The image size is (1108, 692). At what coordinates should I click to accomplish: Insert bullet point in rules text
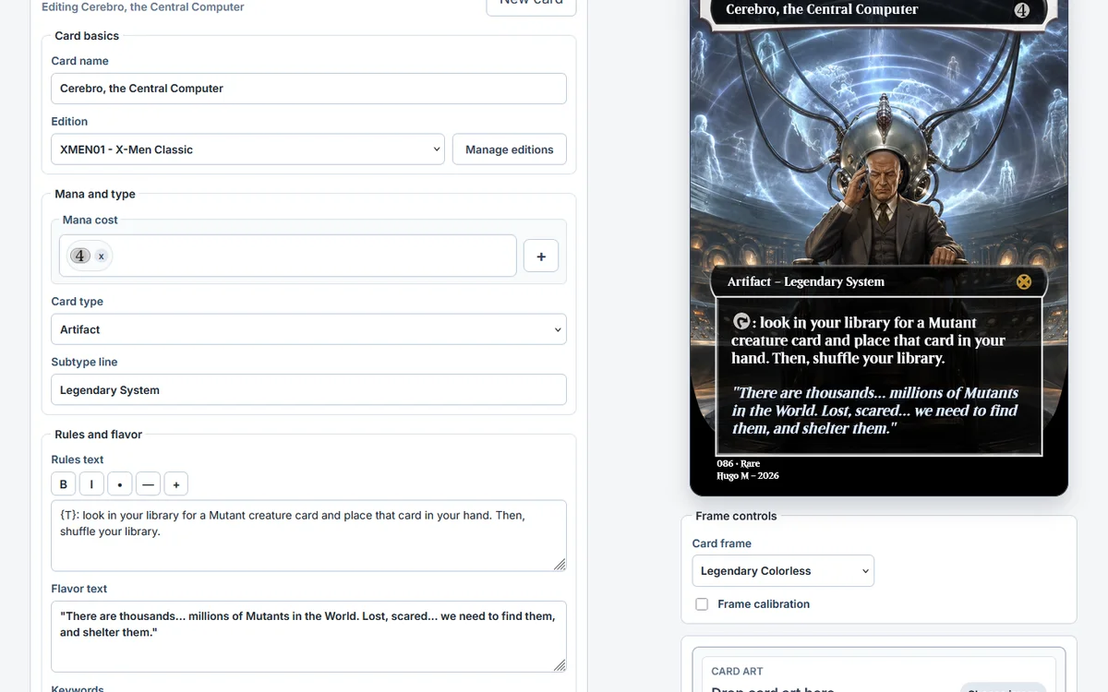click(x=120, y=483)
